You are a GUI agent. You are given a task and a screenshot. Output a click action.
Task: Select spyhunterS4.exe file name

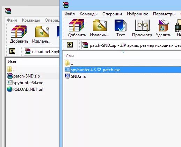[28, 83]
